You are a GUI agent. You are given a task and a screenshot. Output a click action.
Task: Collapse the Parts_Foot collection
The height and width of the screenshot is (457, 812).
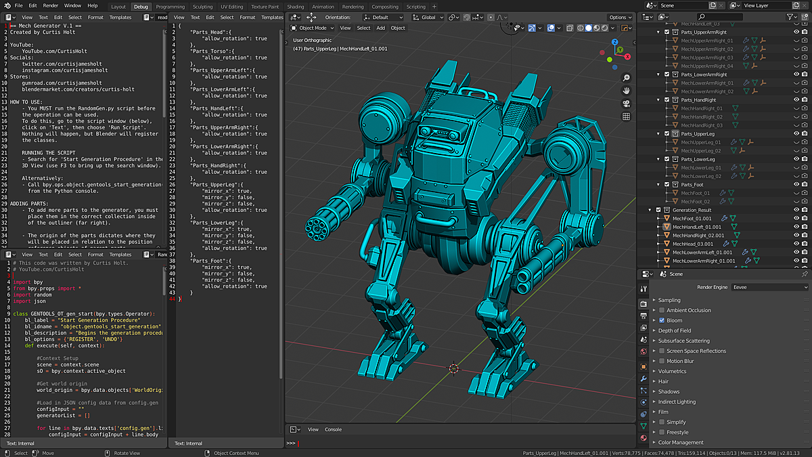tap(658, 184)
